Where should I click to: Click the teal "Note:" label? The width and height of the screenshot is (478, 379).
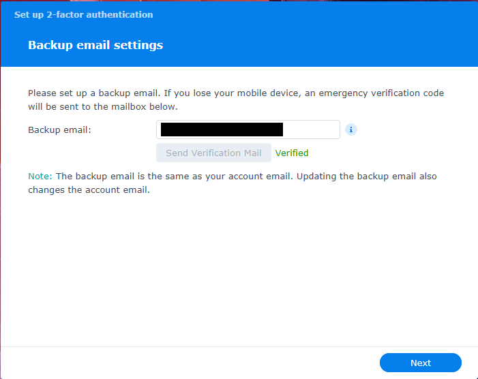[40, 176]
